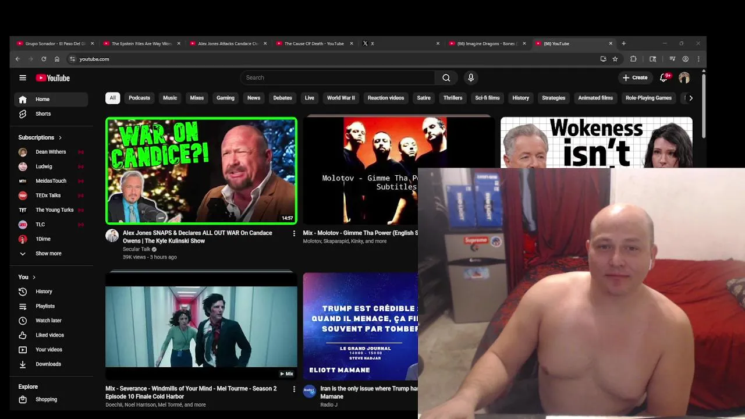The image size is (745, 419).
Task: Open the Secular Talk channel link
Action: [x=137, y=249]
